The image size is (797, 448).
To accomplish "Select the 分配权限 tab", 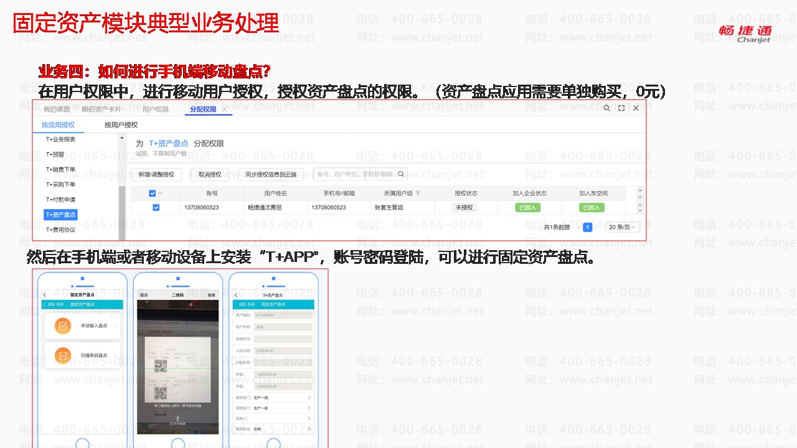I will coord(204,109).
